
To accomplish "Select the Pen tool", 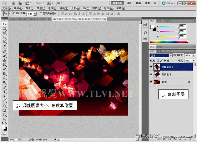I will point(5,87).
